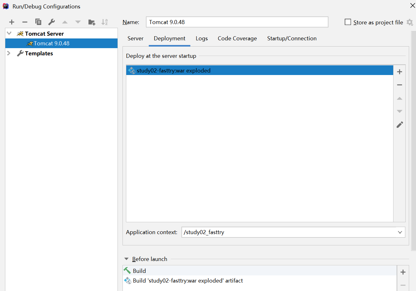
Task: Expand the Templates tree node
Action: coord(9,53)
